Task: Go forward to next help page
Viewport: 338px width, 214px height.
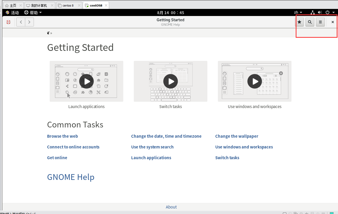Action: point(29,22)
